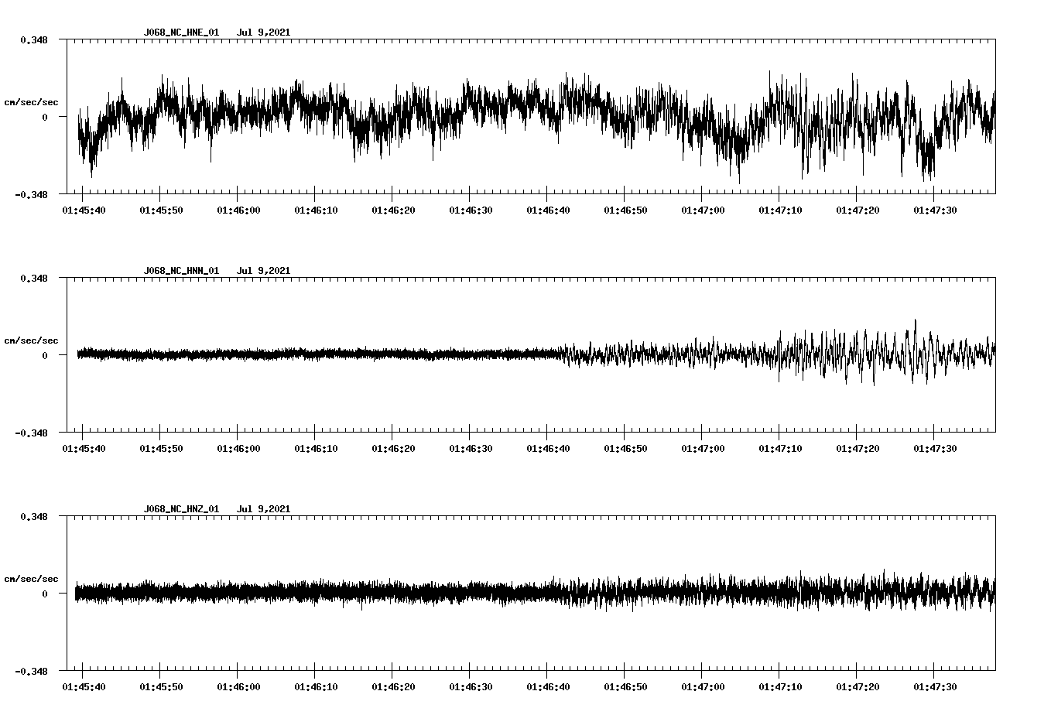The height and width of the screenshot is (715, 1051).
Task: Click the J068_NC_HNN_01 channel title
Action: pyautogui.click(x=181, y=271)
